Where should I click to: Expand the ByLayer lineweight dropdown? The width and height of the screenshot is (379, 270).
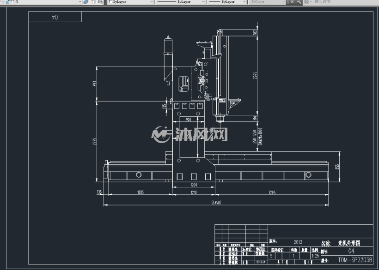coord(227,2)
